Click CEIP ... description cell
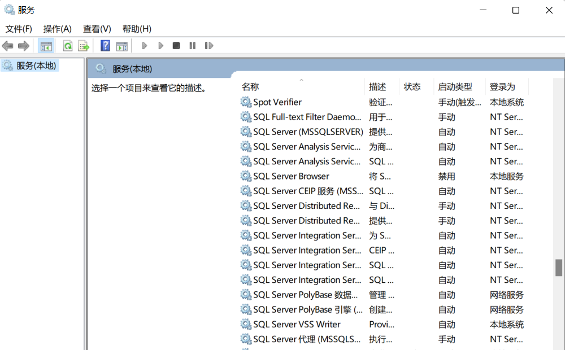Viewport: 565px width, 350px height. click(x=381, y=250)
